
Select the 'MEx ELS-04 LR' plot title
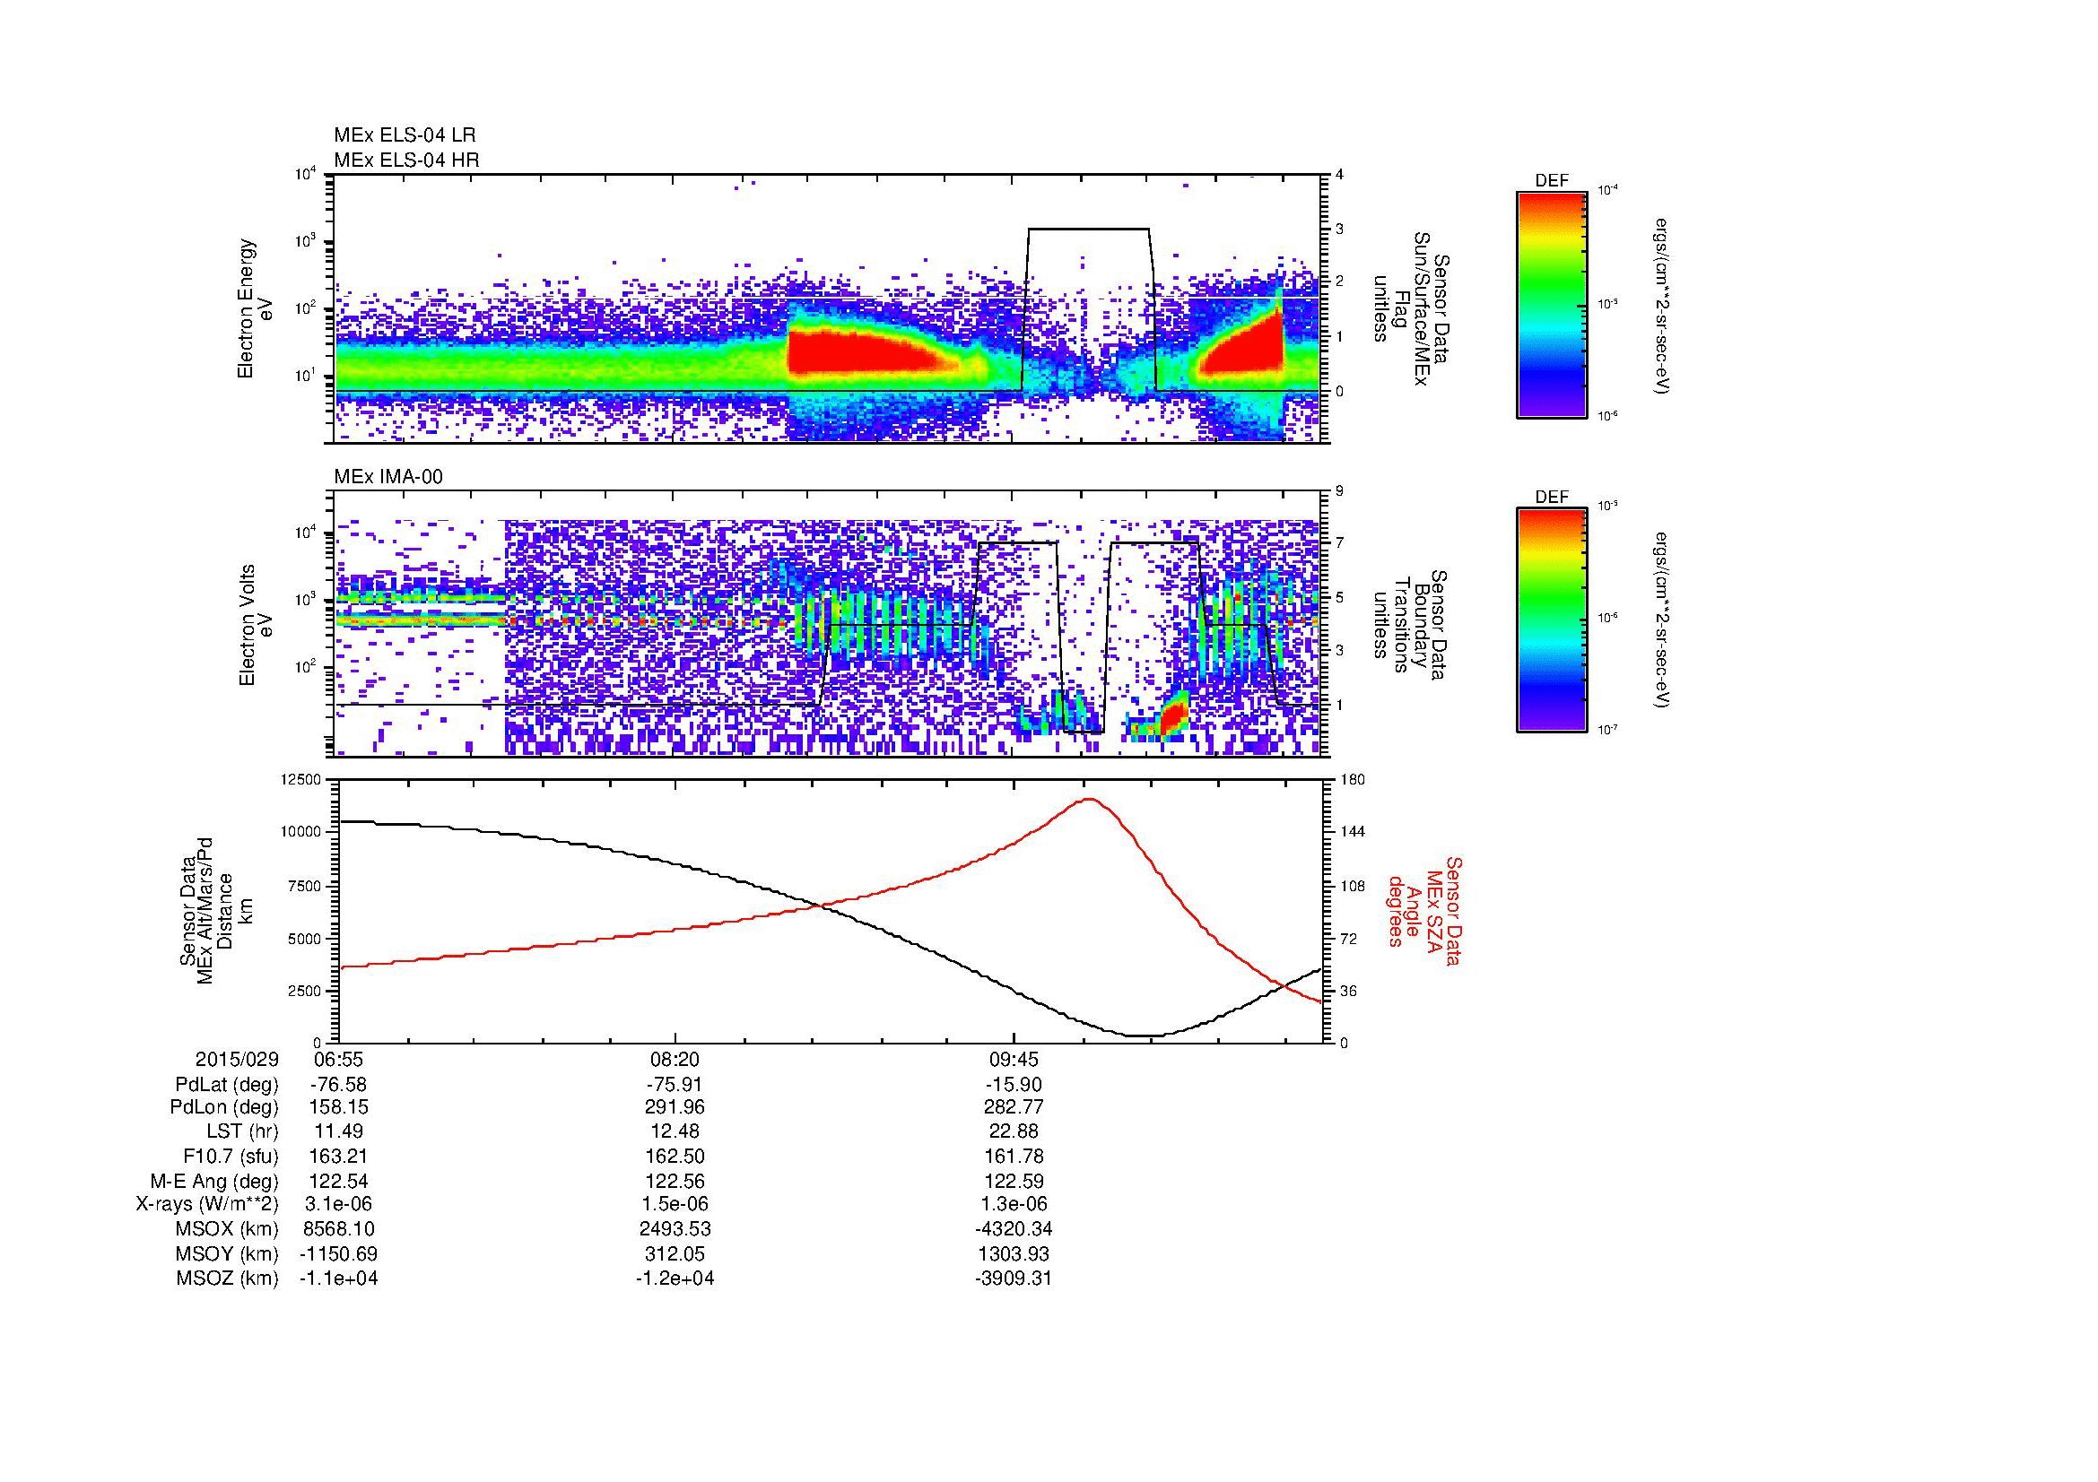[405, 135]
